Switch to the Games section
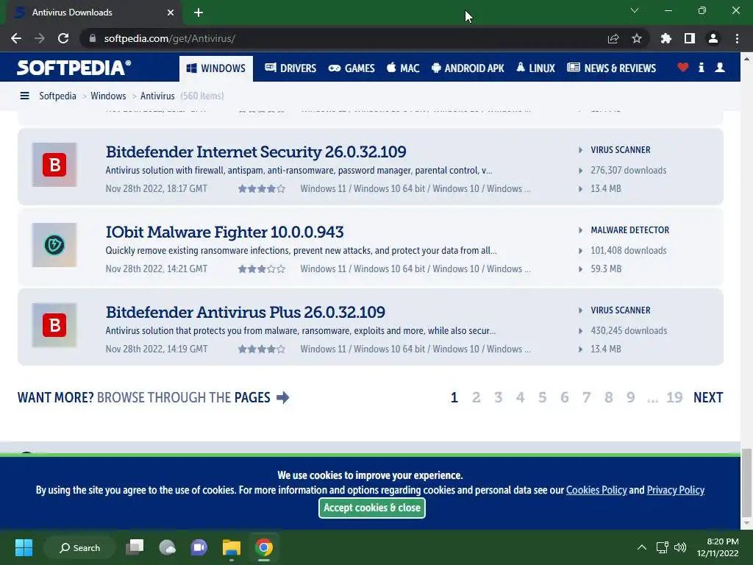Image resolution: width=753 pixels, height=565 pixels. (351, 68)
